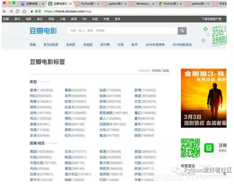Switch to the Windows browser tab
The width and height of the screenshot is (234, 184).
click(x=142, y=4)
